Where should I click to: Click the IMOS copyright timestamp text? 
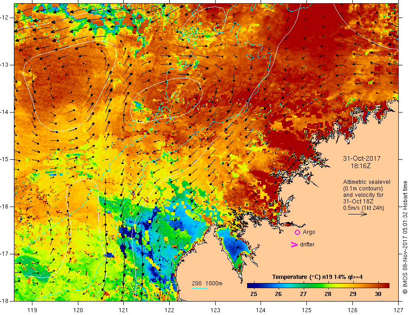coord(405,237)
